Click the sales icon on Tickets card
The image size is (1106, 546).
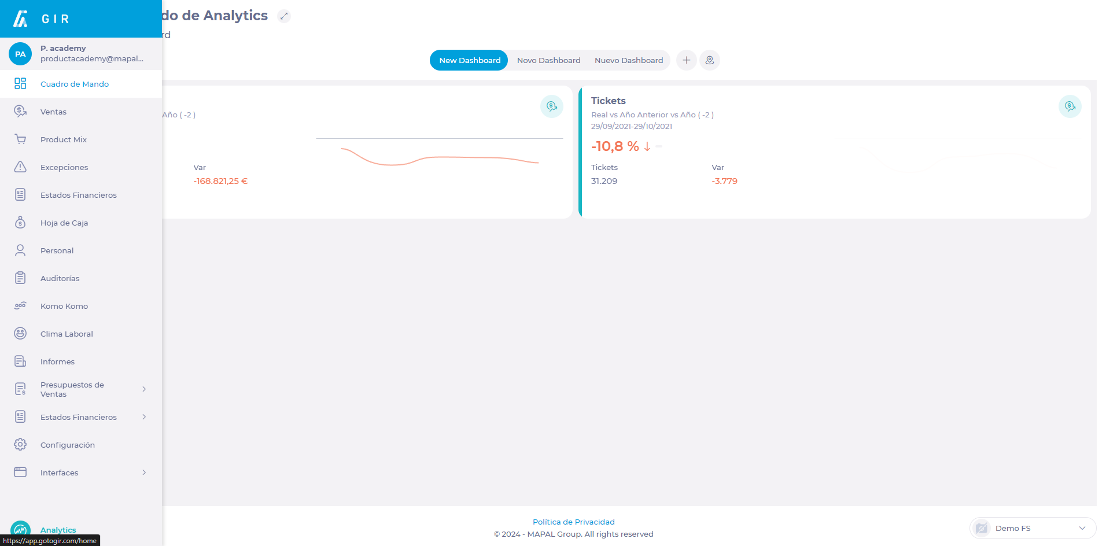1070,106
